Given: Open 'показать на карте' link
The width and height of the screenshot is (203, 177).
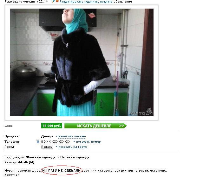Looking at the screenshot, I should pos(73,147).
